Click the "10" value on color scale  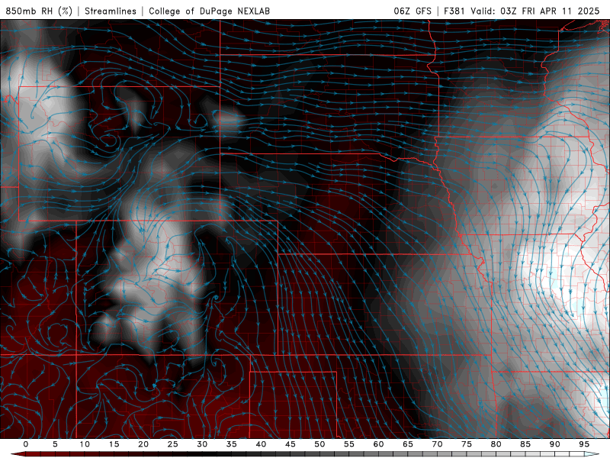click(85, 444)
